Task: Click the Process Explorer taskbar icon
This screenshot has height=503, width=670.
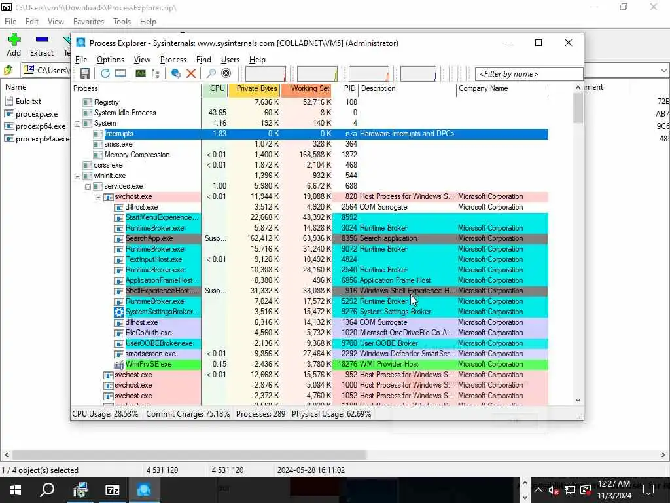Action: tap(144, 490)
